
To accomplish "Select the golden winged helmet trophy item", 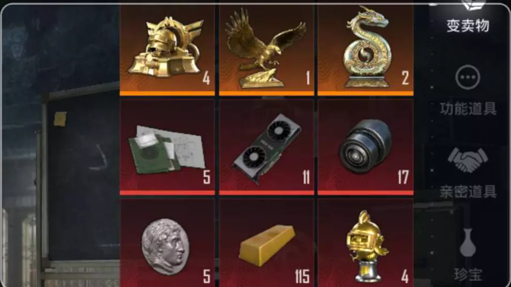I will 167,50.
